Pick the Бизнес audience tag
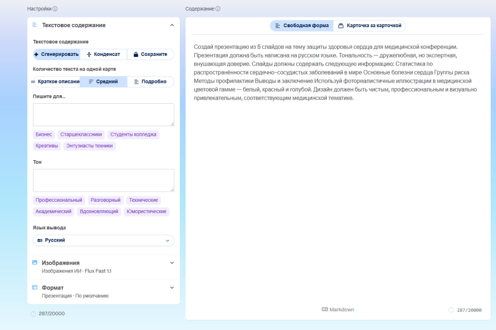The image size is (496, 330). [44, 135]
